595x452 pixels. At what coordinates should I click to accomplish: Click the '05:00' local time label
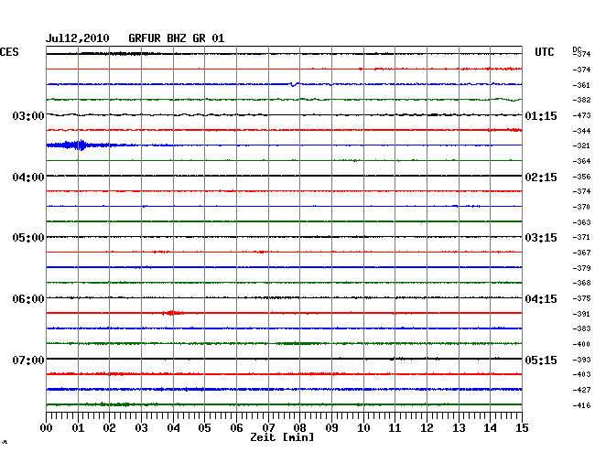pyautogui.click(x=28, y=238)
